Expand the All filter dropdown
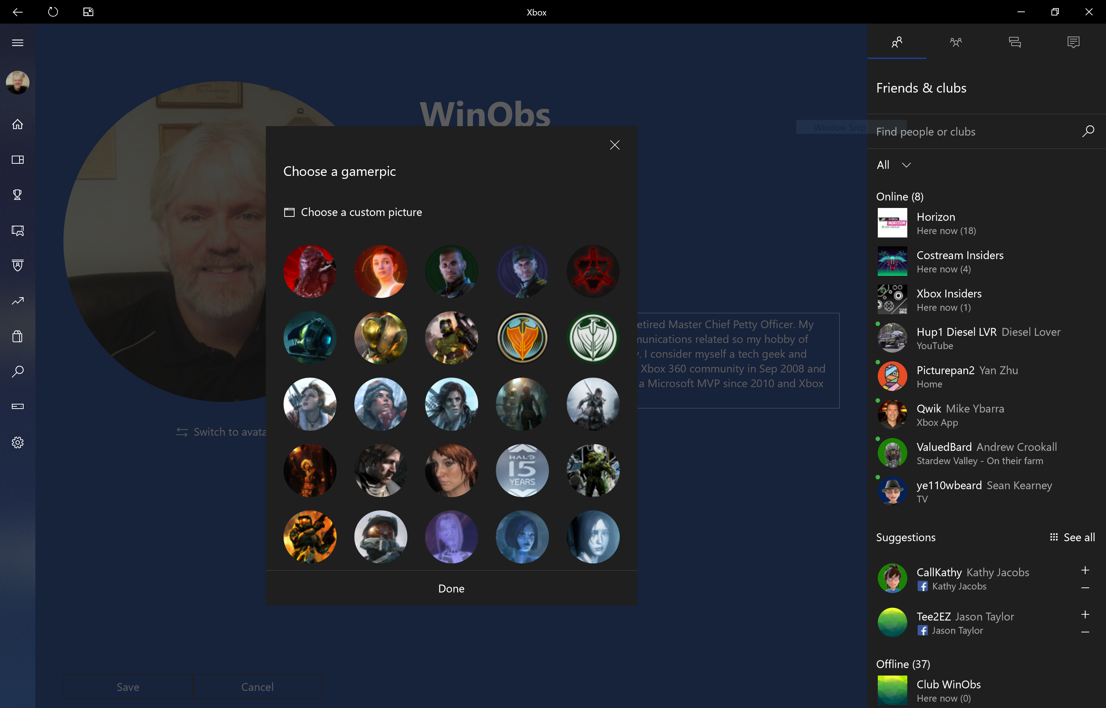 893,165
